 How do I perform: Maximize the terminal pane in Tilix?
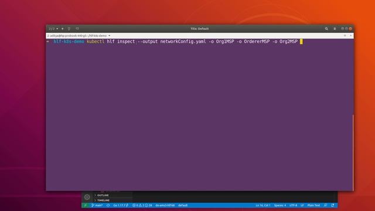(x=345, y=36)
